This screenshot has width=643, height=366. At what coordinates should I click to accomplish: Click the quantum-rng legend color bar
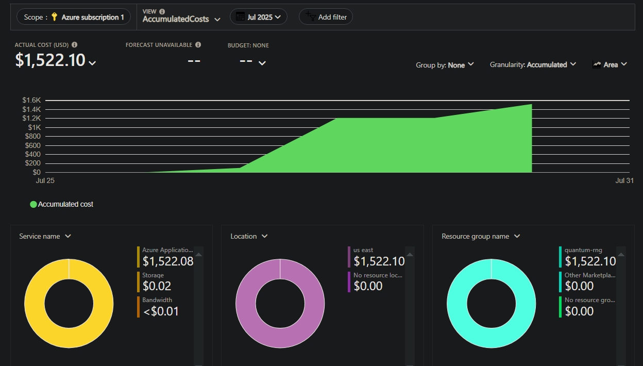pos(561,257)
